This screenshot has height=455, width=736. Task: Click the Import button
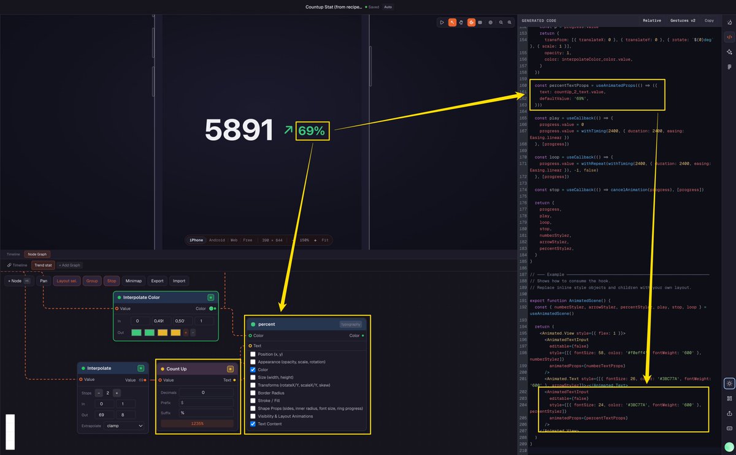tap(179, 281)
